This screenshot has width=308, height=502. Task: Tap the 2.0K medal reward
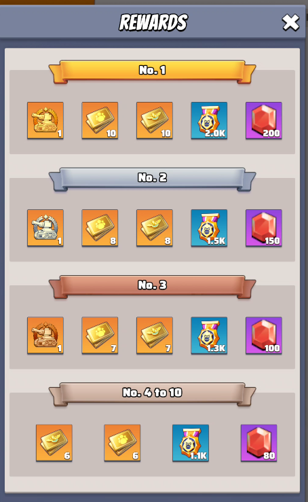(x=209, y=120)
